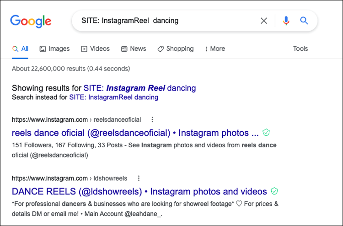Image resolution: width=343 pixels, height=226 pixels.
Task: Click inside the search text field
Action: [x=165, y=21]
